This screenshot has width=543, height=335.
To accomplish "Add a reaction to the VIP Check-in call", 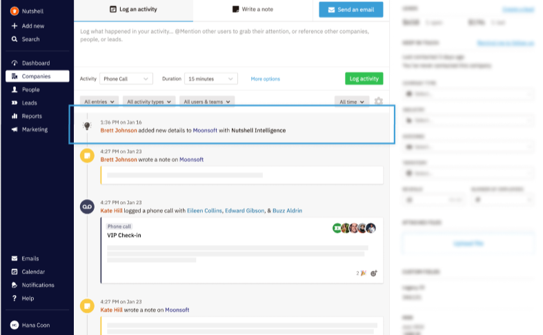I will click(x=374, y=273).
